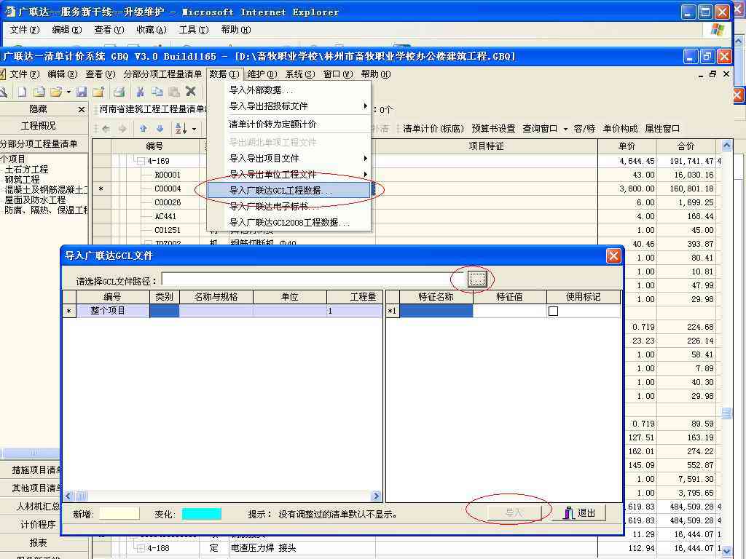Click the dialog's horizontal scrollbar right arrow
This screenshot has height=559, width=746.
pyautogui.click(x=377, y=496)
